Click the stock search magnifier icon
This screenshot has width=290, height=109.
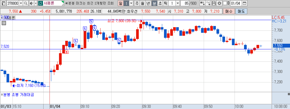[x=26, y=3]
